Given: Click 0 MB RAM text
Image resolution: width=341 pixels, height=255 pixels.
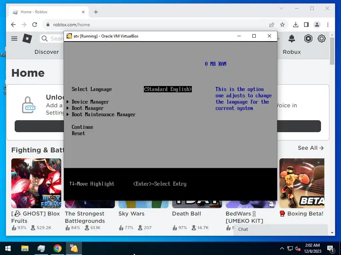Looking at the screenshot, I should click(x=215, y=64).
